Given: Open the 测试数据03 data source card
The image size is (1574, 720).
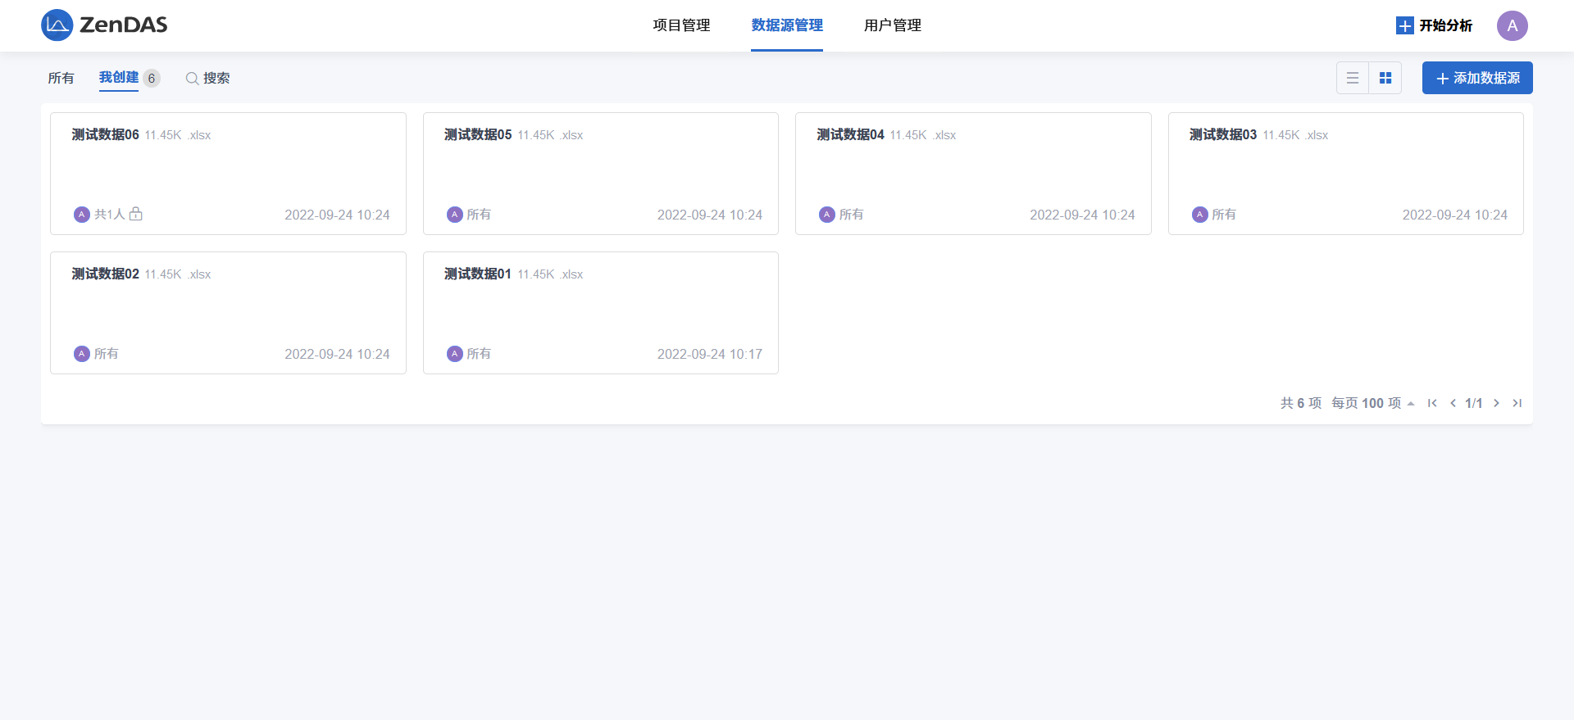Looking at the screenshot, I should [1345, 174].
